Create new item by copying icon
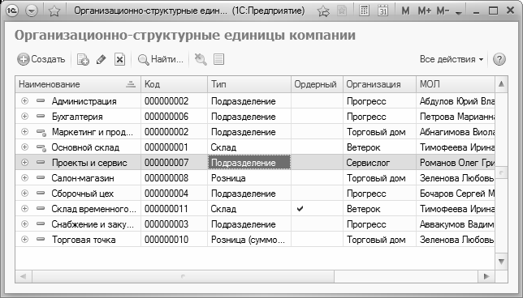The height and width of the screenshot is (298, 523). (83, 60)
